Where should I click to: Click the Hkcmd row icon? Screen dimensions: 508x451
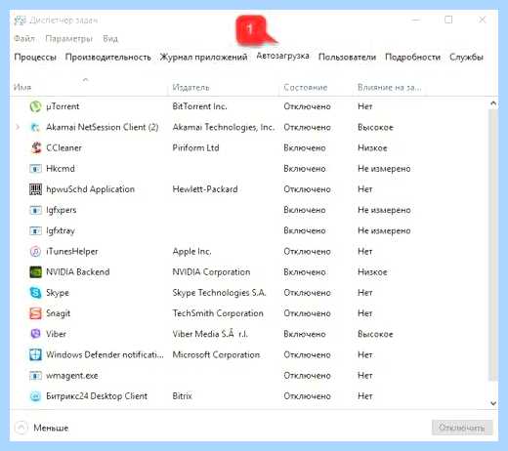[x=35, y=169]
